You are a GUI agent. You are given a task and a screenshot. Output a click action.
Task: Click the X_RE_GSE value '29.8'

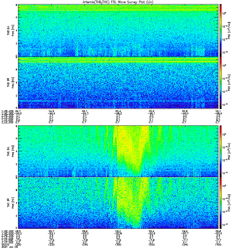(x=218, y=231)
